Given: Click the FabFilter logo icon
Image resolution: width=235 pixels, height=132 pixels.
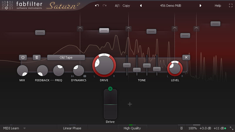Looking at the screenshot, I should click(x=7, y=5).
